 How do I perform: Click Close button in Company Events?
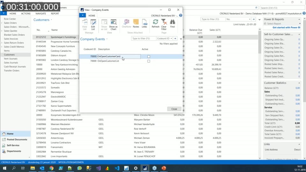tap(174, 109)
